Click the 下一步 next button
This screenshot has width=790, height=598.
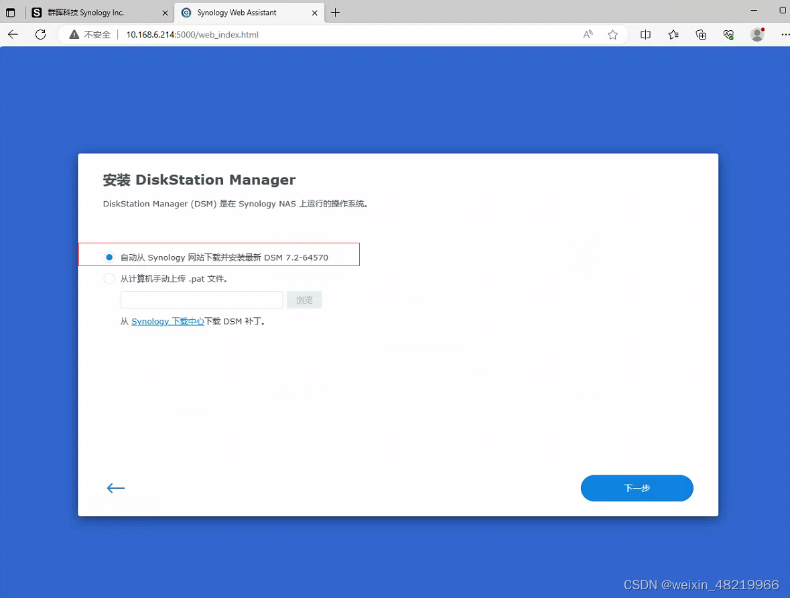pyautogui.click(x=637, y=488)
